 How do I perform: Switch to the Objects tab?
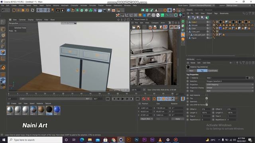(190, 10)
